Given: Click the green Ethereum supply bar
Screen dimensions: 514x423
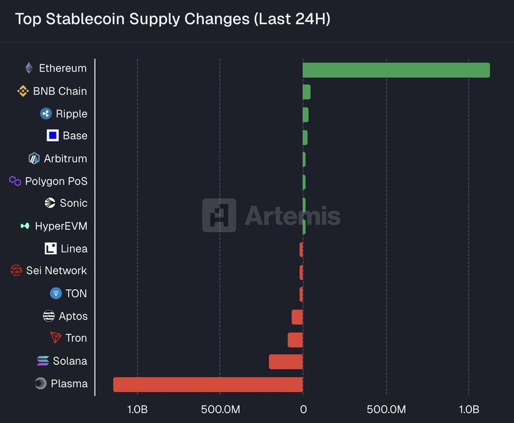Looking at the screenshot, I should pos(396,70).
